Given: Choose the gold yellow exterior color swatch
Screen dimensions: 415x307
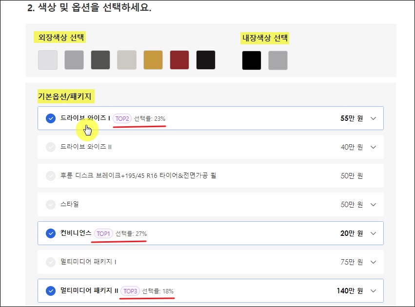Looking at the screenshot, I should tap(153, 60).
